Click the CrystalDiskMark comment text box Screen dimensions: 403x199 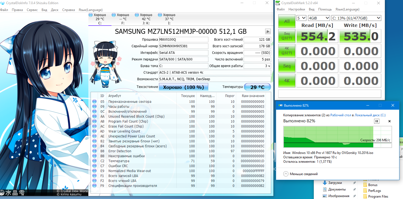tap(330, 93)
